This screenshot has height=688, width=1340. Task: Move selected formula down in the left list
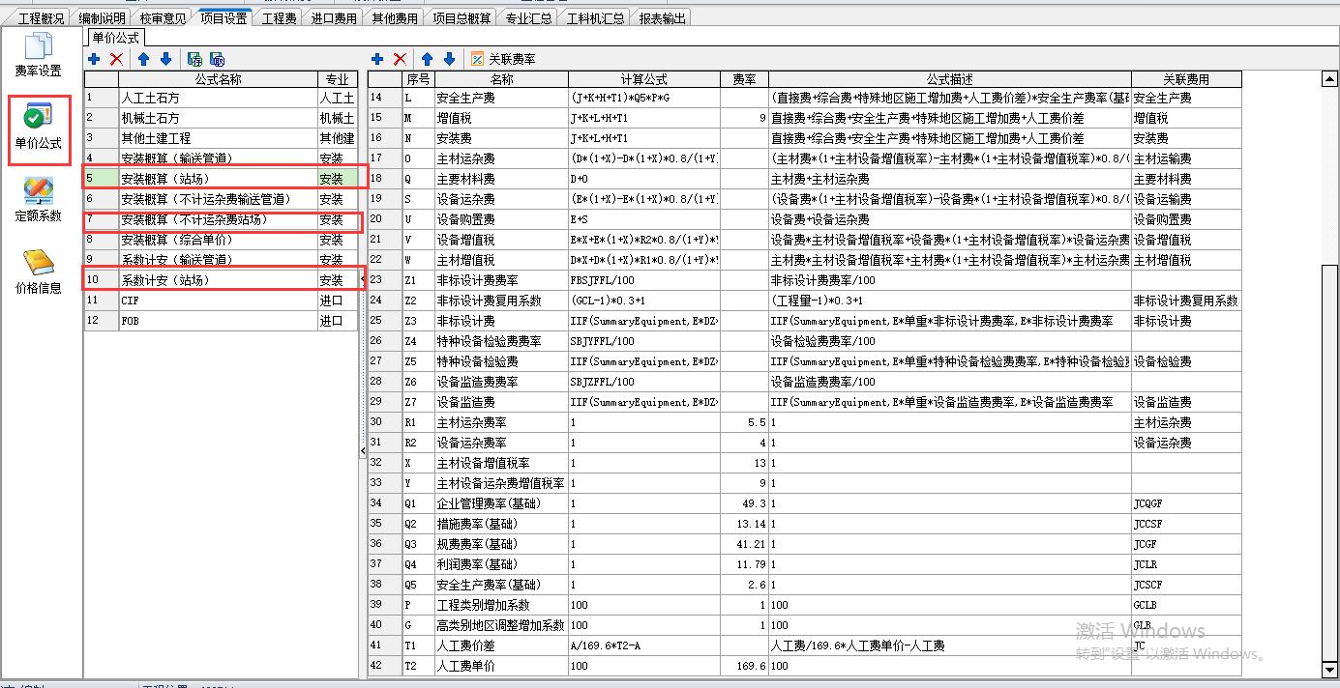click(165, 59)
